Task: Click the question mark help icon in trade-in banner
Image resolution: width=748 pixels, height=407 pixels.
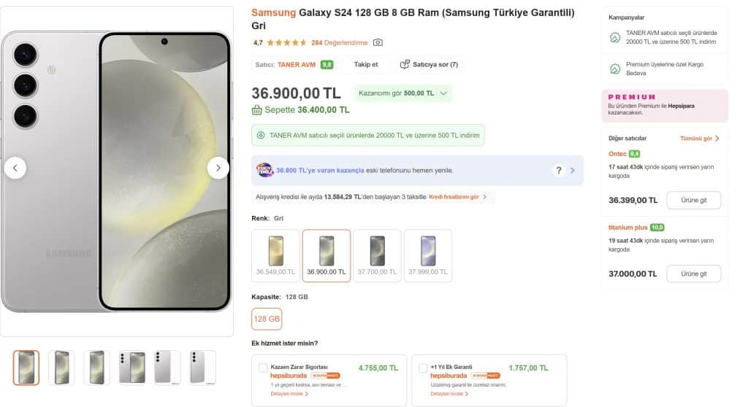Action: click(559, 171)
